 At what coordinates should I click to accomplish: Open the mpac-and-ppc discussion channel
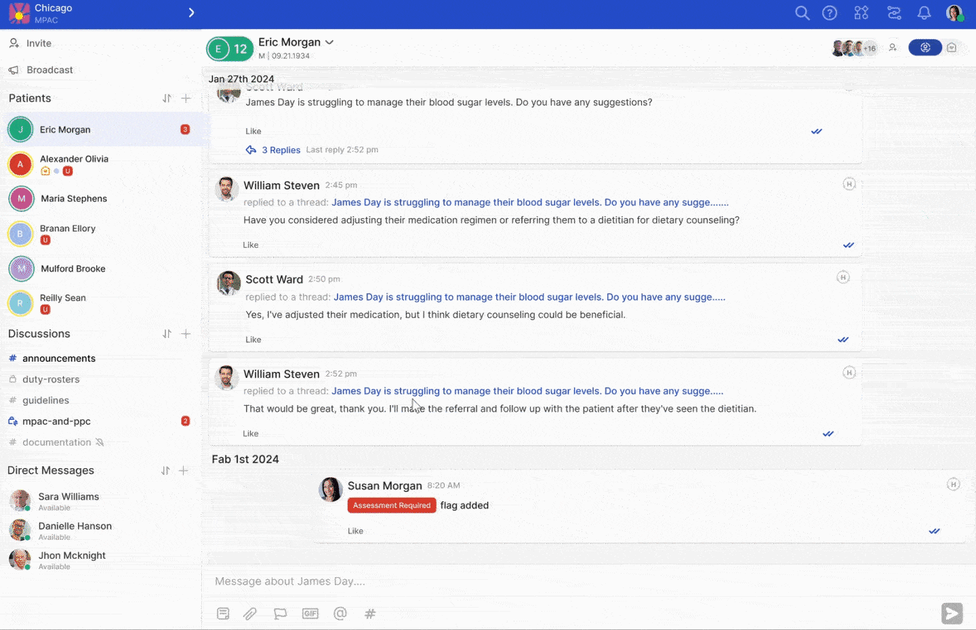click(x=56, y=421)
